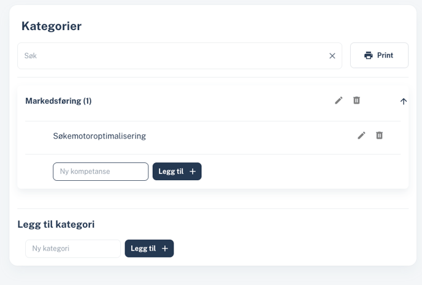Click the Print button label

click(x=385, y=55)
